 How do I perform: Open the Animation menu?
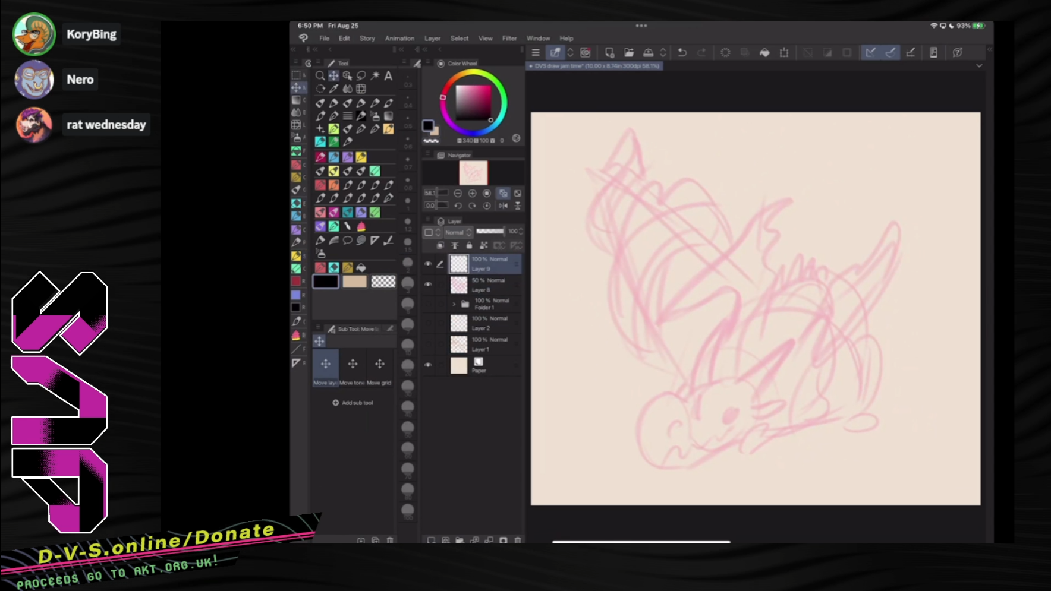[x=399, y=39]
